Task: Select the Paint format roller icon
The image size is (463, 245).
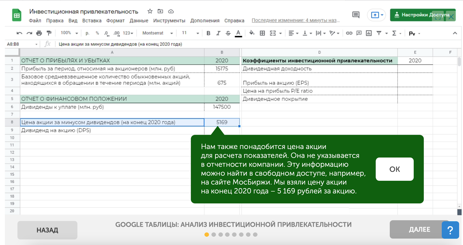Action: click(x=49, y=33)
